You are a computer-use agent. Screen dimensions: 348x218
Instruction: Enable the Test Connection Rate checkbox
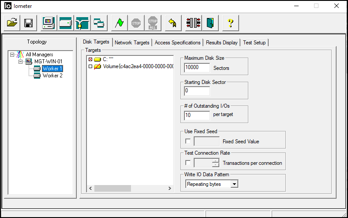(188, 163)
